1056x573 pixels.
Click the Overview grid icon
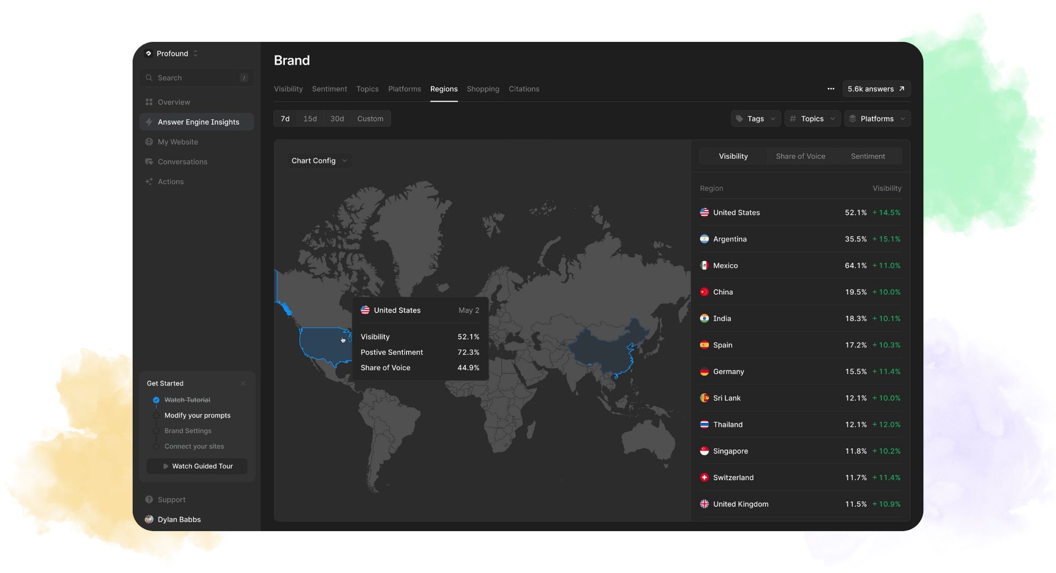pos(149,102)
